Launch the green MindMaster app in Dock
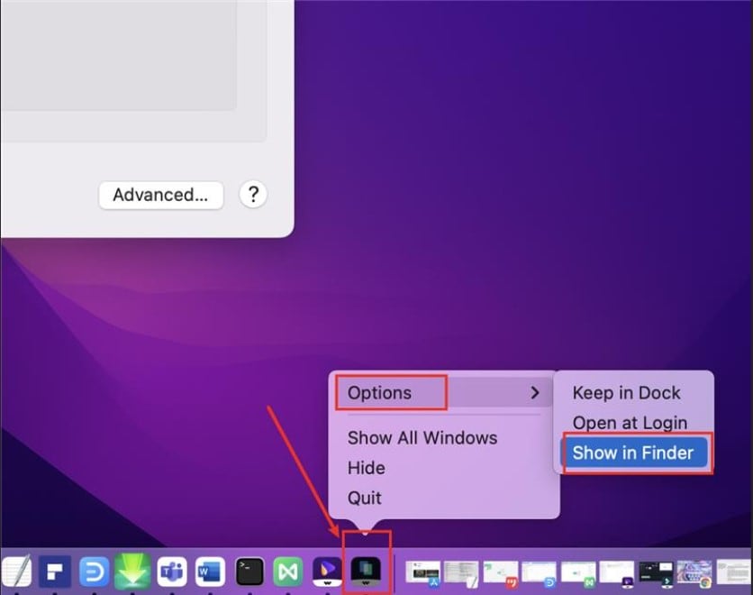Viewport: 753px width, 595px height. 288,572
